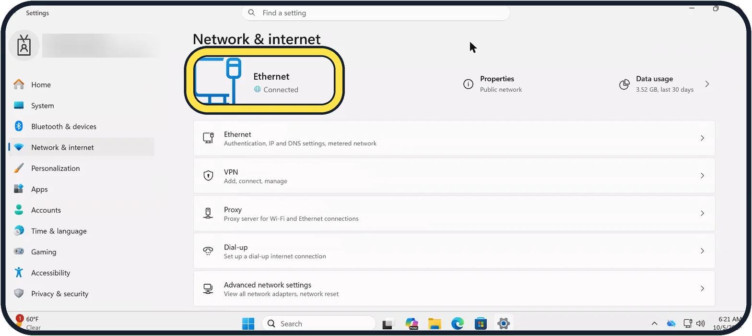The image size is (752, 336).
Task: Show hidden system tray icons
Action: point(654,324)
